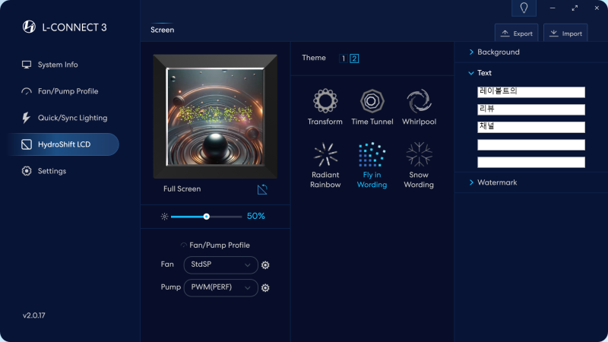The height and width of the screenshot is (342, 608).
Task: Open the Pump PWM(PERF) dropdown
Action: [x=220, y=288]
